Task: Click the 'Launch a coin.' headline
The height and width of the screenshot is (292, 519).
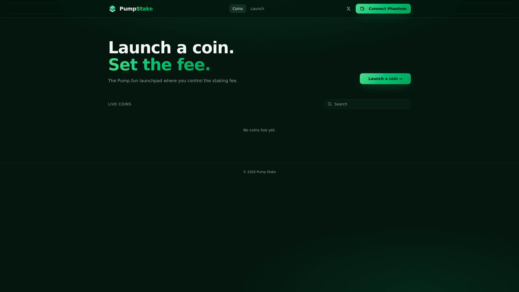Action: pos(171,48)
